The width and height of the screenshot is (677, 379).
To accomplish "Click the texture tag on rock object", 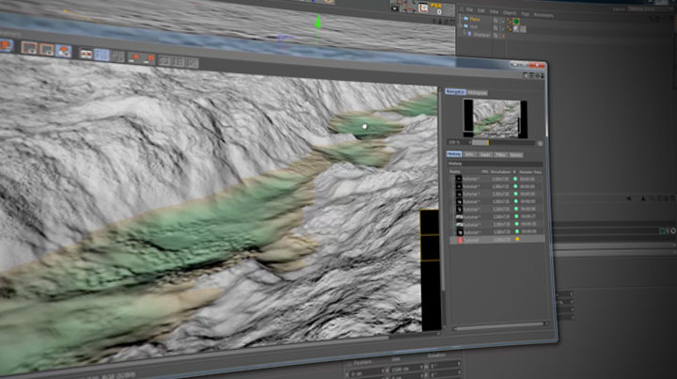I will (515, 28).
